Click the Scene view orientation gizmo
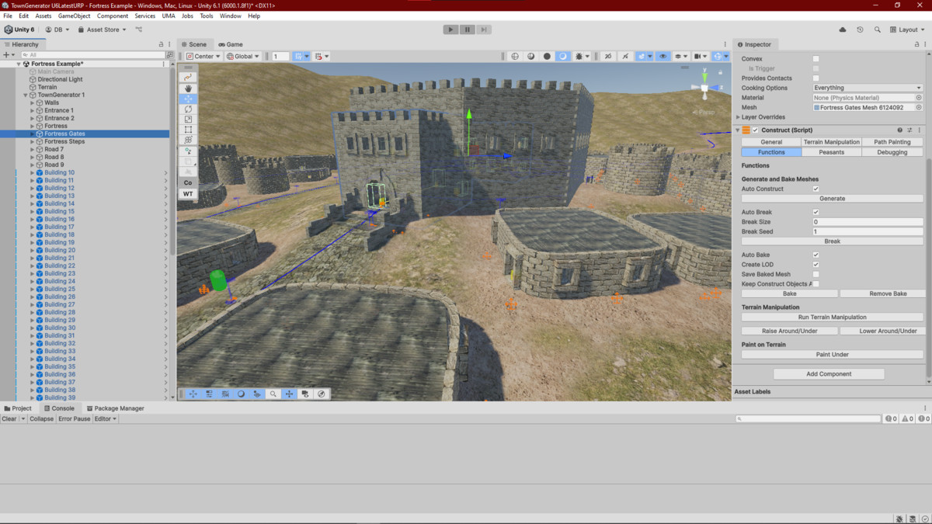 click(x=704, y=87)
